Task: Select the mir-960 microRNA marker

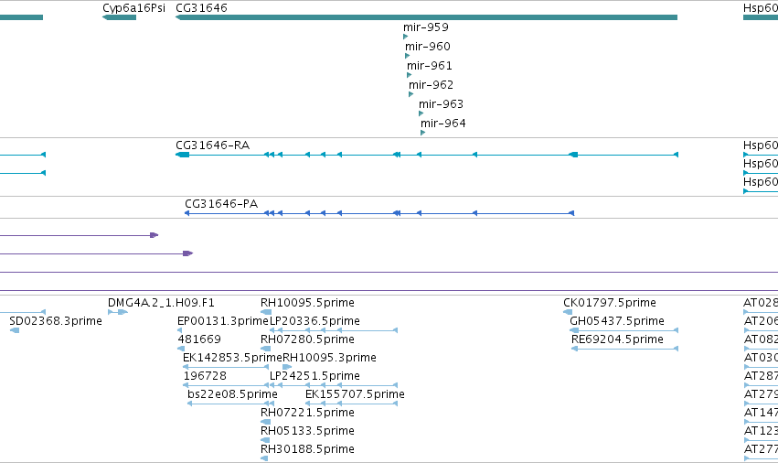Action: 408,56
